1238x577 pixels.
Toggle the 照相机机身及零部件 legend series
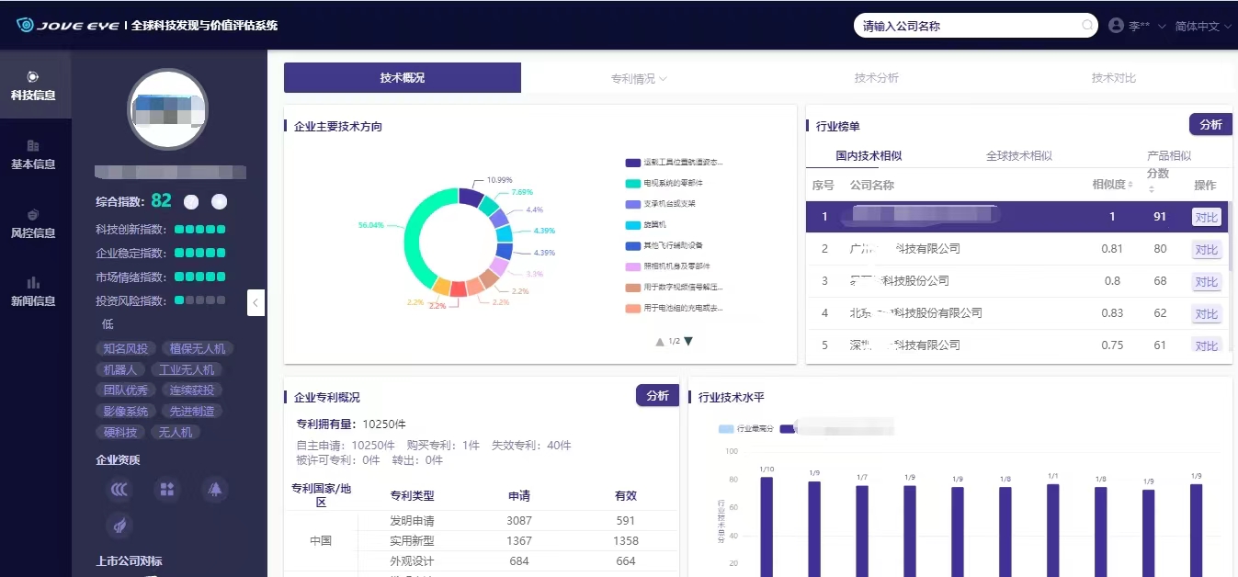coord(667,266)
